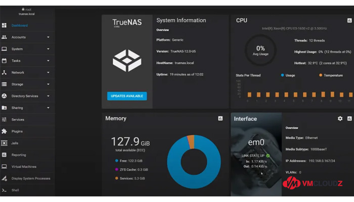Click the purple ZFS Cache legend dot
Screen dimensions: 354x202
point(116,170)
